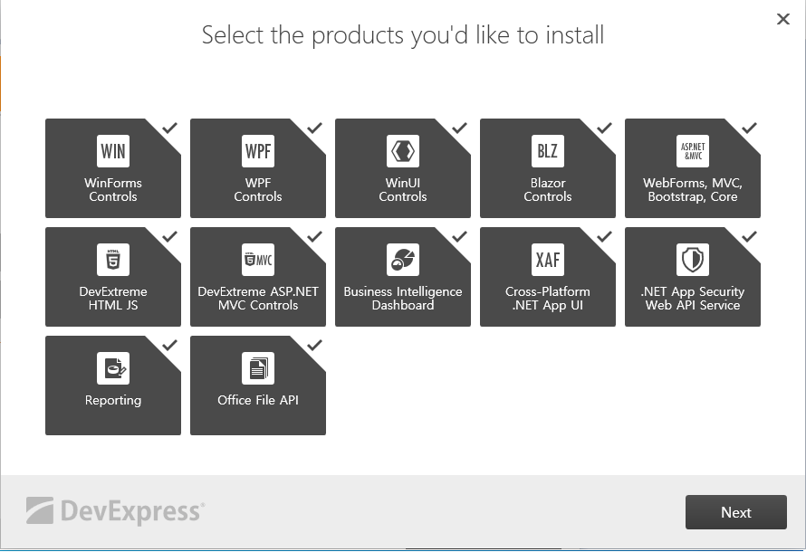Toggle Cross-Platform .NET App UI checkmark

[605, 236]
